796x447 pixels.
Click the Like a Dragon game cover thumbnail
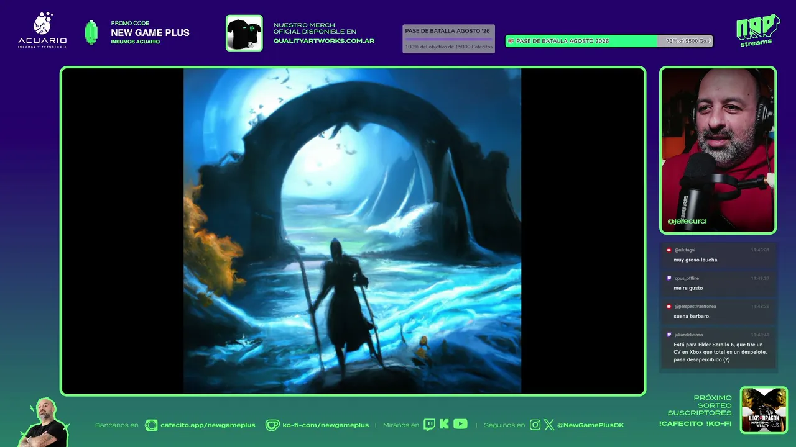point(764,410)
